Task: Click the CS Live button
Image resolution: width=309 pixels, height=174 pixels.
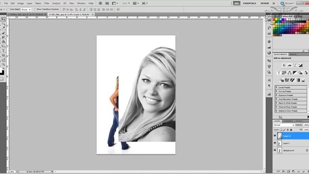Action: point(287,3)
